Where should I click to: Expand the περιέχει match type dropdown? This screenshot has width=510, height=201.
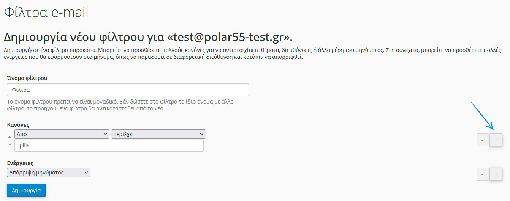[x=158, y=134]
